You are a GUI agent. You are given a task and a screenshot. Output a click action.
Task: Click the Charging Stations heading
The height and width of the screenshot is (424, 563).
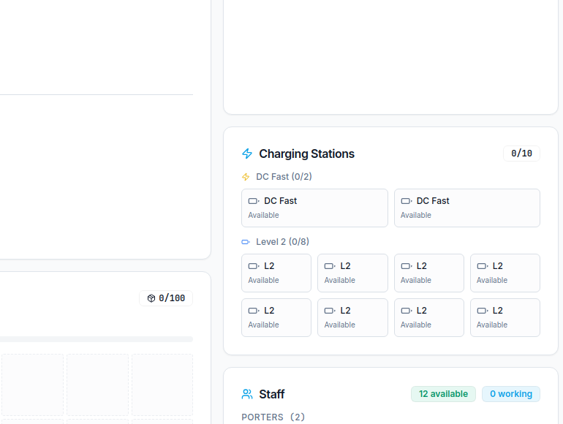(x=307, y=154)
